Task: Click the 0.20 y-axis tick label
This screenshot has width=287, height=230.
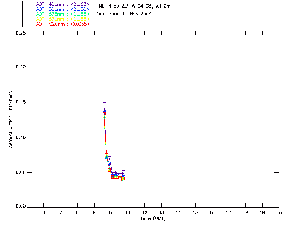Action: 21,66
